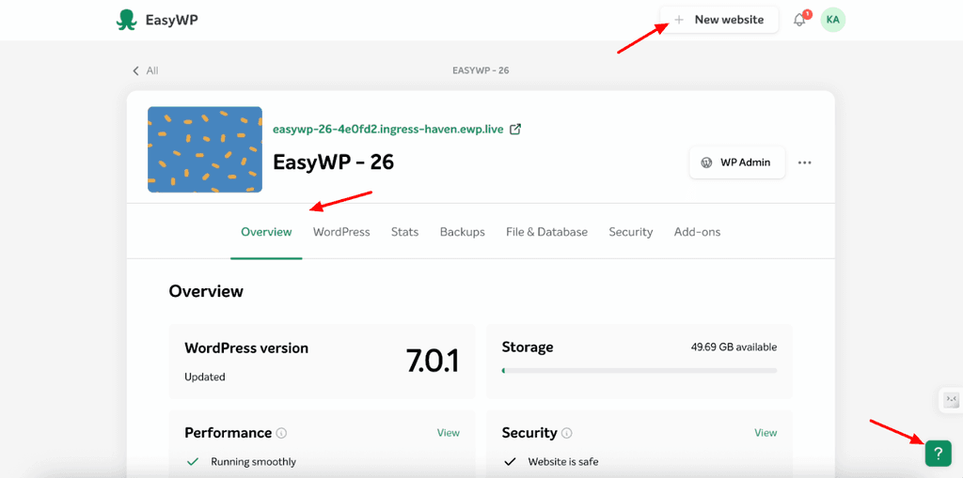
Task: Open the Security tab
Action: pyautogui.click(x=631, y=232)
